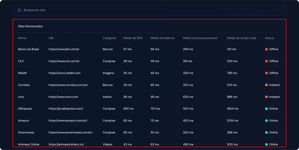Sort by the Média de processamento header
Viewport: 299px width, 150px height.
200,38
